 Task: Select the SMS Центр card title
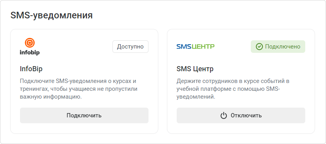pos(195,69)
